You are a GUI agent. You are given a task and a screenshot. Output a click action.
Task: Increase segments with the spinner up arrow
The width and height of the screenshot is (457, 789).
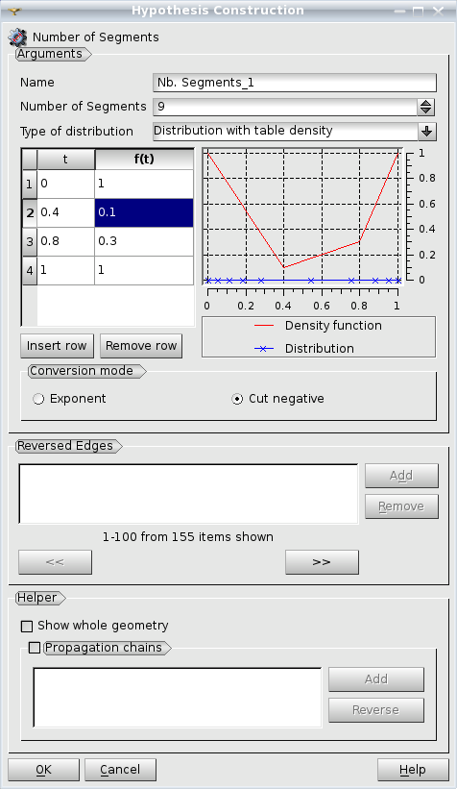(426, 103)
